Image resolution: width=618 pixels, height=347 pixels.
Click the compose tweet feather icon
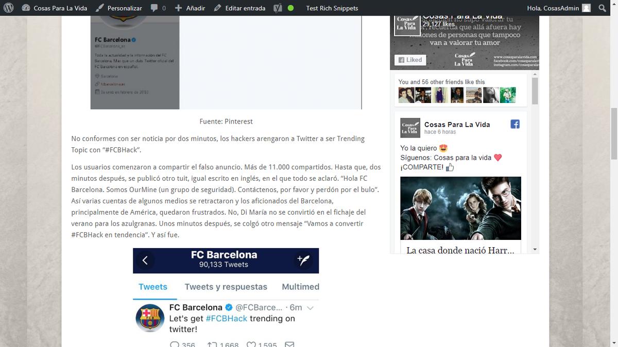[303, 261]
